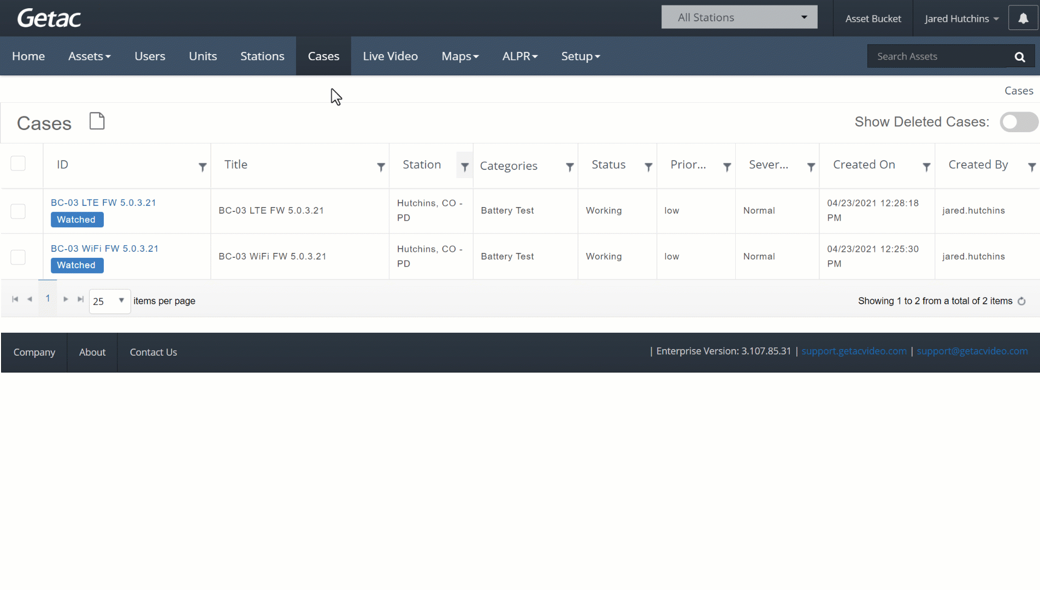
Task: Open the notifications bell icon
Action: 1023,19
